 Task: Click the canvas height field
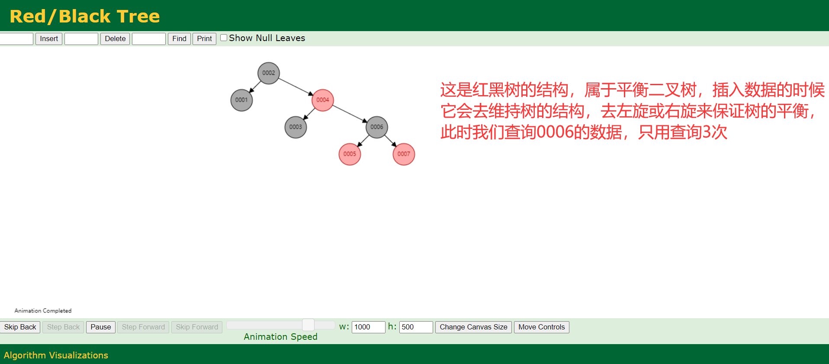(x=415, y=327)
